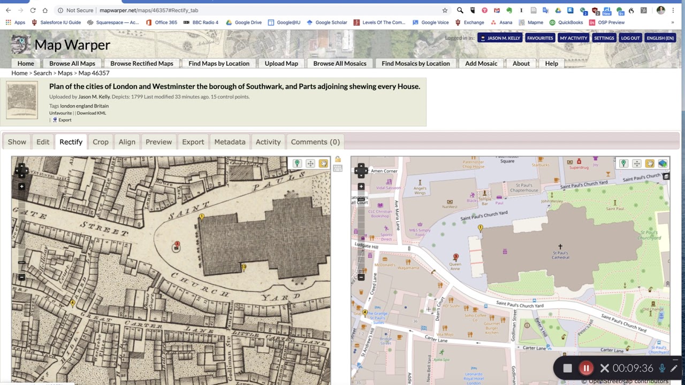Open the Activity tab

click(268, 142)
